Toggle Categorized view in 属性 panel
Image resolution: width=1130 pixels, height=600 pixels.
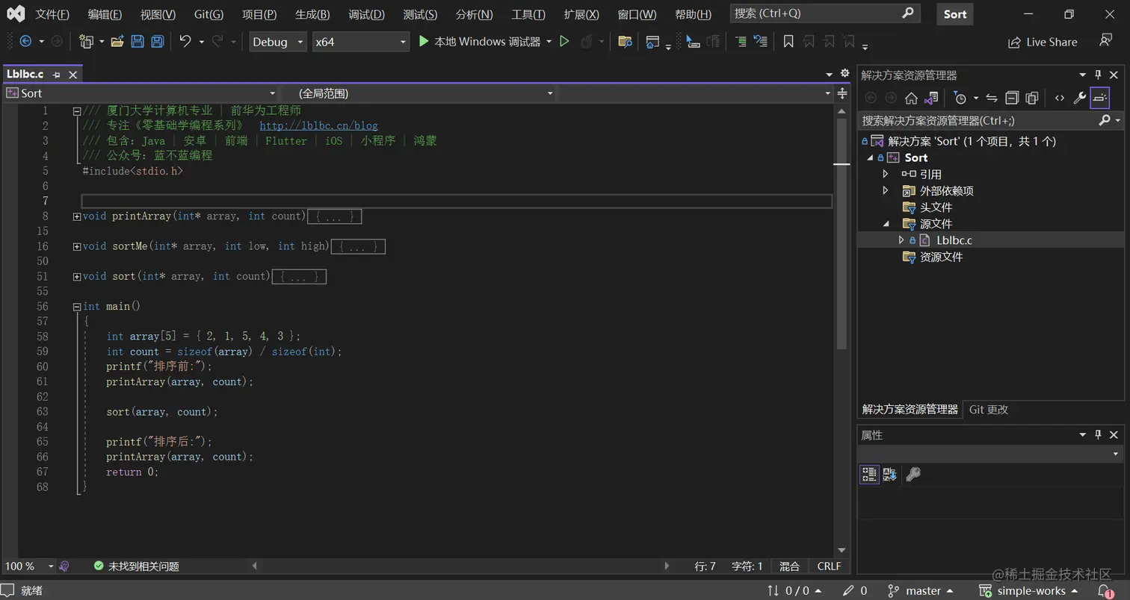pyautogui.click(x=869, y=474)
